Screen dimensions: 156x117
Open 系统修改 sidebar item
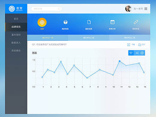pyautogui.click(x=16, y=51)
